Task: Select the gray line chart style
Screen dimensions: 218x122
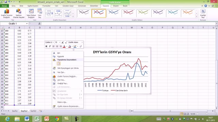Action: 84,13
